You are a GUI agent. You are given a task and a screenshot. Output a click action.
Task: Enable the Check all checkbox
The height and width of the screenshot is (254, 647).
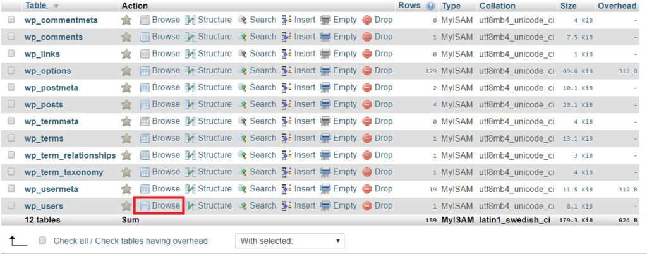43,241
